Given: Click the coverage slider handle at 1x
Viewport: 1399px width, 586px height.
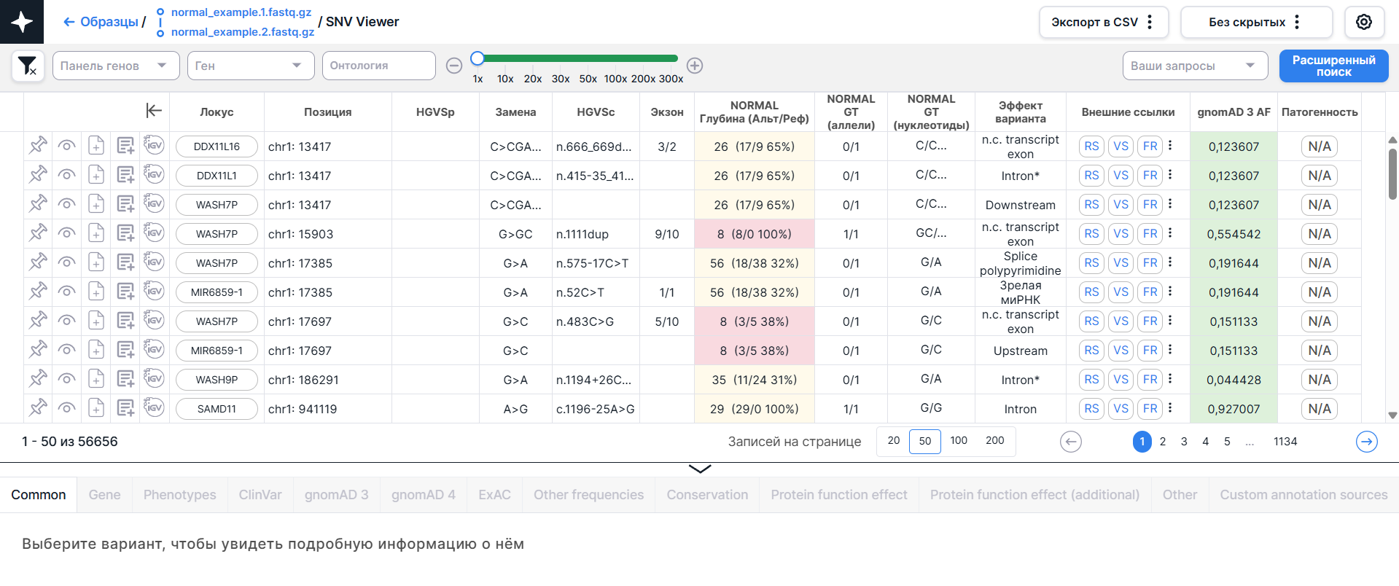Looking at the screenshot, I should pyautogui.click(x=478, y=58).
